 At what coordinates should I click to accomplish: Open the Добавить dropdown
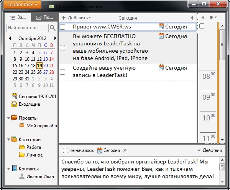pos(76,18)
